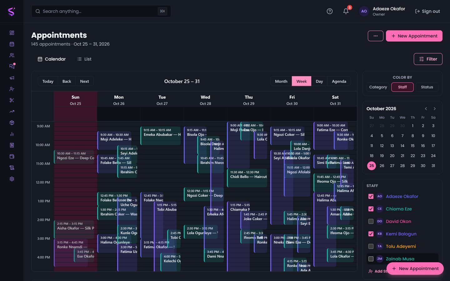Image resolution: width=450 pixels, height=281 pixels.
Task: Open the Filter options panel
Action: (428, 59)
